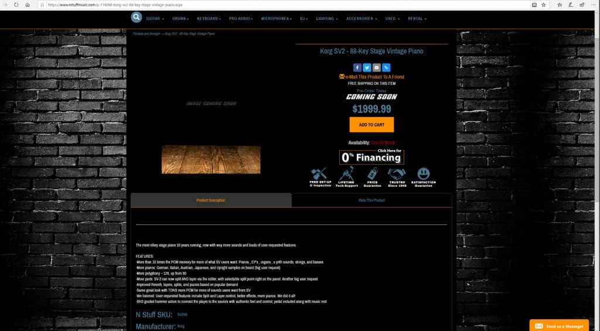The width and height of the screenshot is (600, 331).
Task: Go to browser home page
Action: 27,5
